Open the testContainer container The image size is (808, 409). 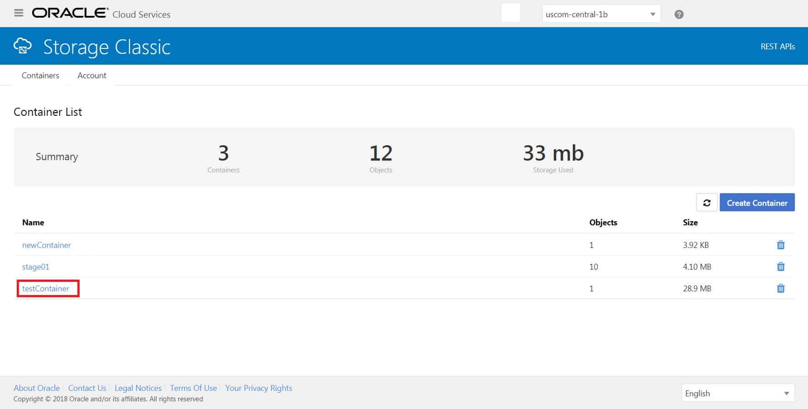tap(46, 289)
